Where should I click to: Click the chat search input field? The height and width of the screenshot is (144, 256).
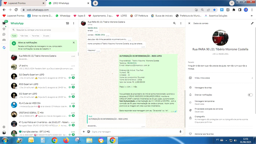point(43,30)
